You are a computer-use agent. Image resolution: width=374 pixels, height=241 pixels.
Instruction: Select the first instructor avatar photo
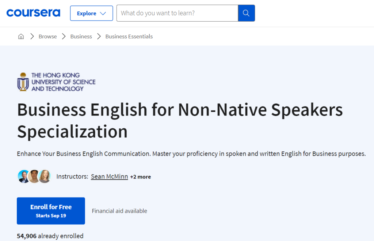pyautogui.click(x=24, y=177)
